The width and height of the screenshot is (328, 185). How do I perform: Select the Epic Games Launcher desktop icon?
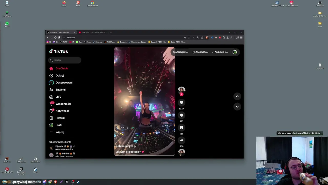coord(21,171)
